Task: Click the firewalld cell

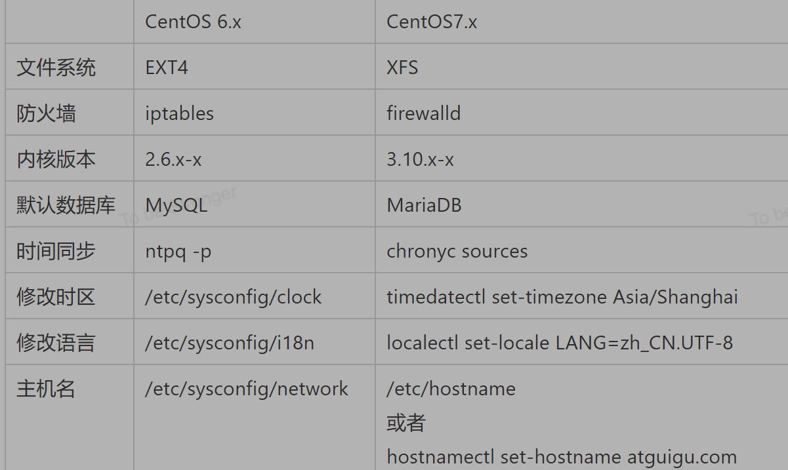Action: pyautogui.click(x=423, y=113)
